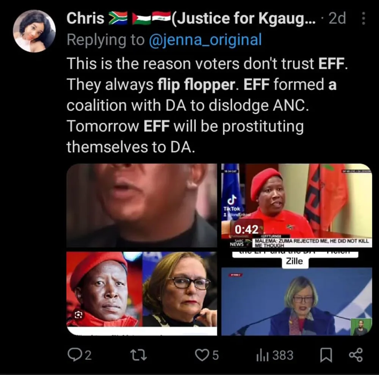Share the tweet via share icon
The width and height of the screenshot is (379, 375).
[356, 355]
